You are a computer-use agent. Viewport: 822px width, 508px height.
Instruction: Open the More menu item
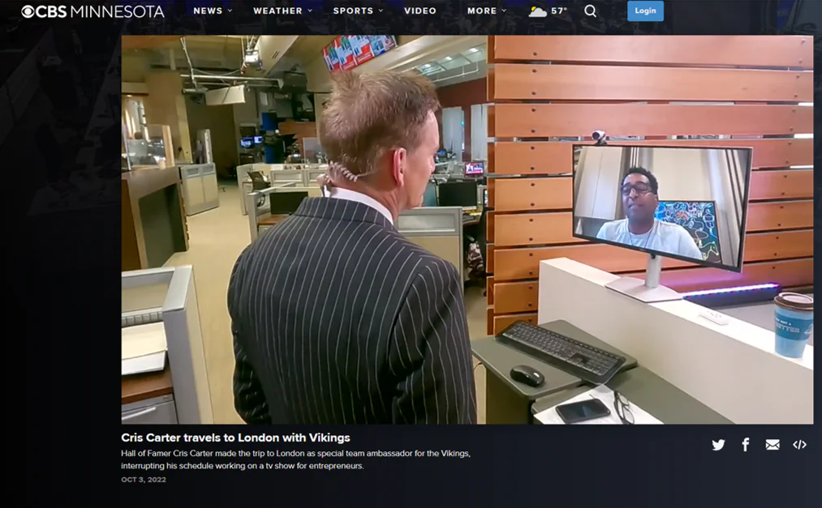pyautogui.click(x=482, y=11)
